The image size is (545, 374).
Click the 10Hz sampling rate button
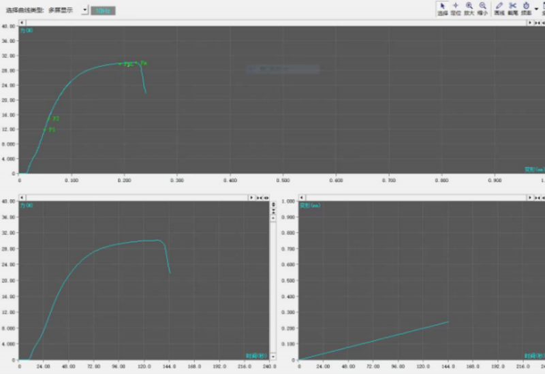pyautogui.click(x=103, y=10)
